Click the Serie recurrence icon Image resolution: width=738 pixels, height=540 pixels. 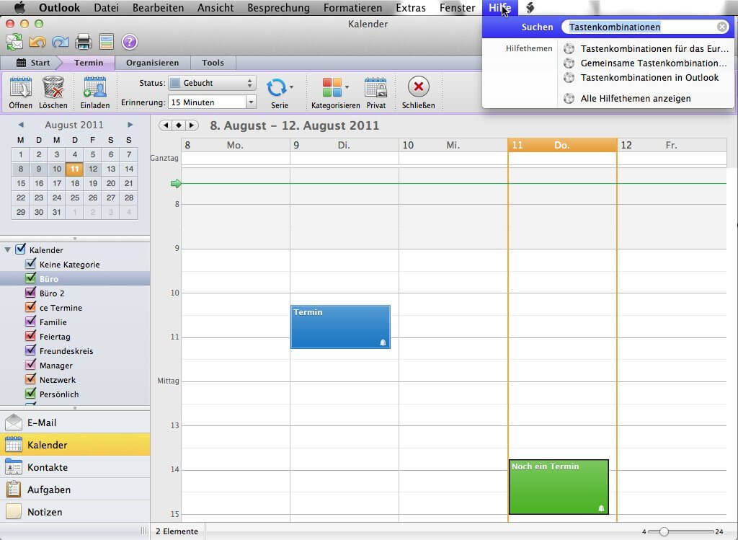click(276, 87)
